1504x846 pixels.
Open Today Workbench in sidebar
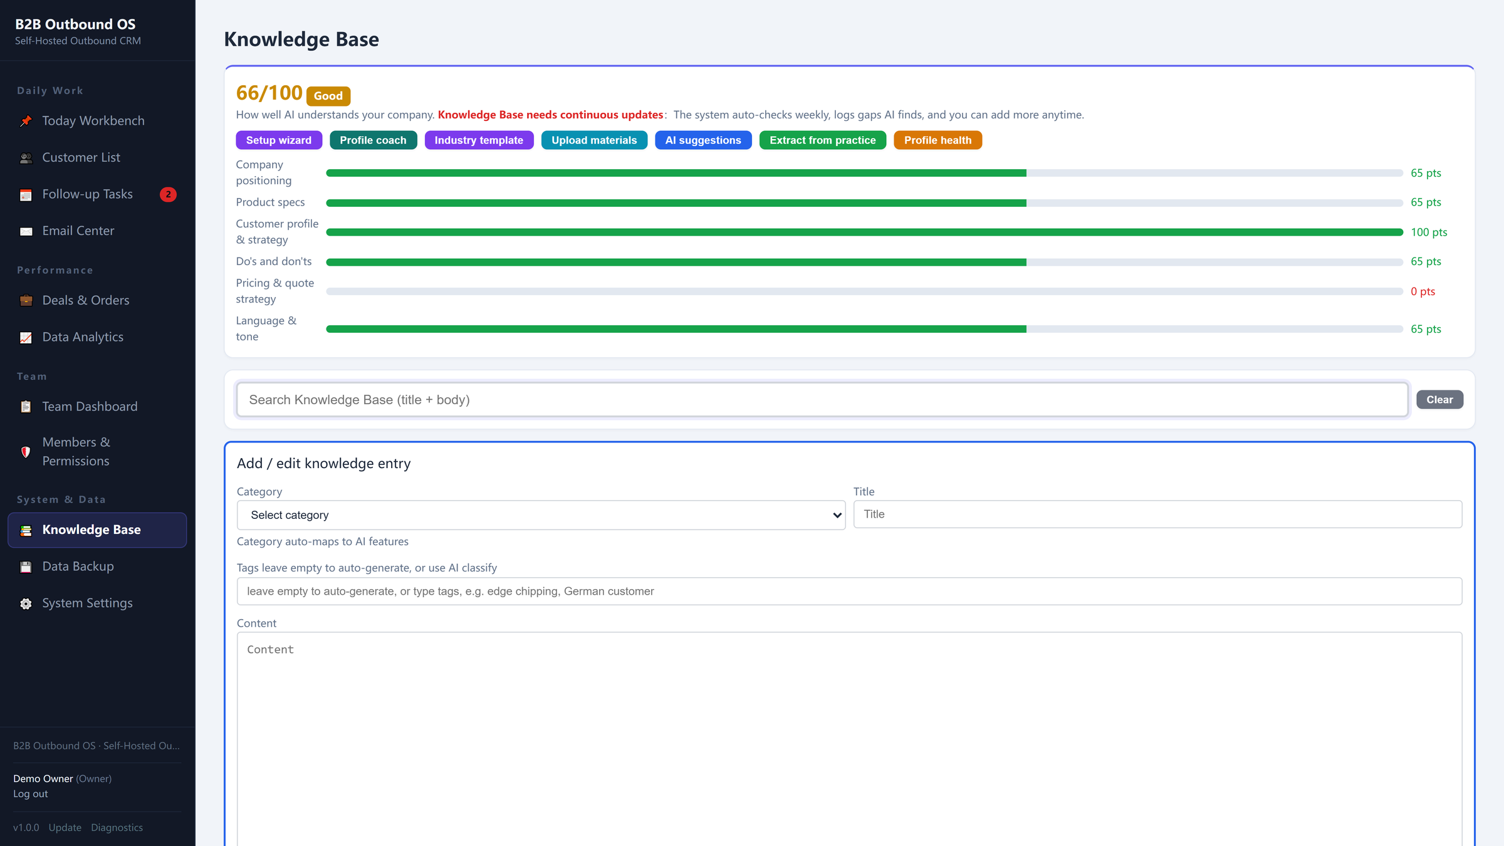pyautogui.click(x=97, y=121)
